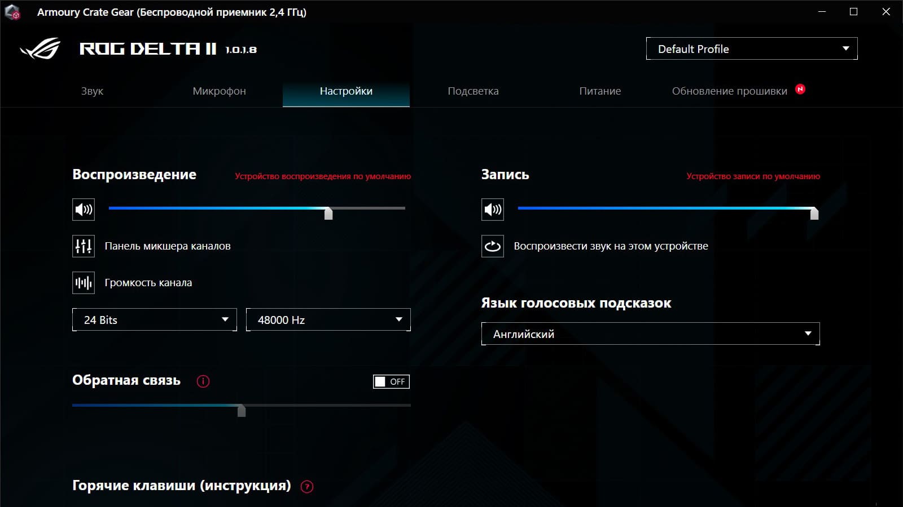This screenshot has width=903, height=507.
Task: Go to the Питание tab
Action: click(600, 91)
